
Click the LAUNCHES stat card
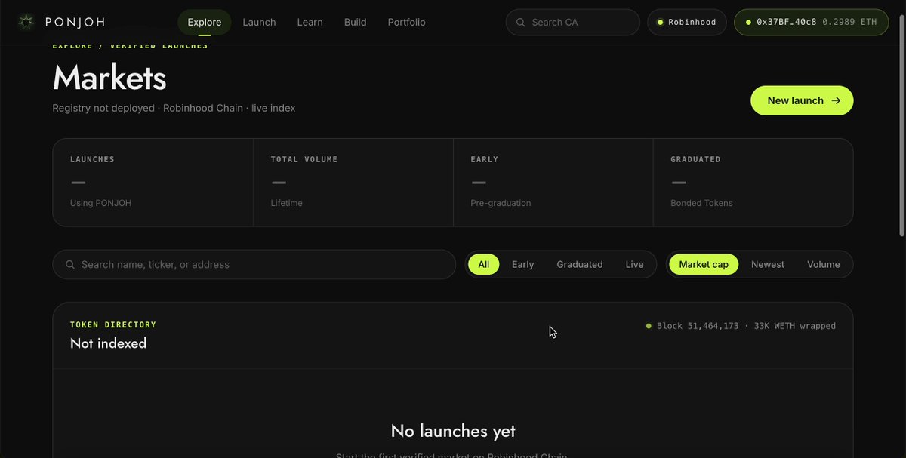153,183
